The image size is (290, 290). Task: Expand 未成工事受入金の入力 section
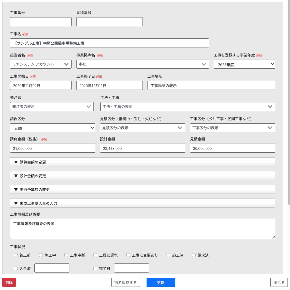coord(142,203)
